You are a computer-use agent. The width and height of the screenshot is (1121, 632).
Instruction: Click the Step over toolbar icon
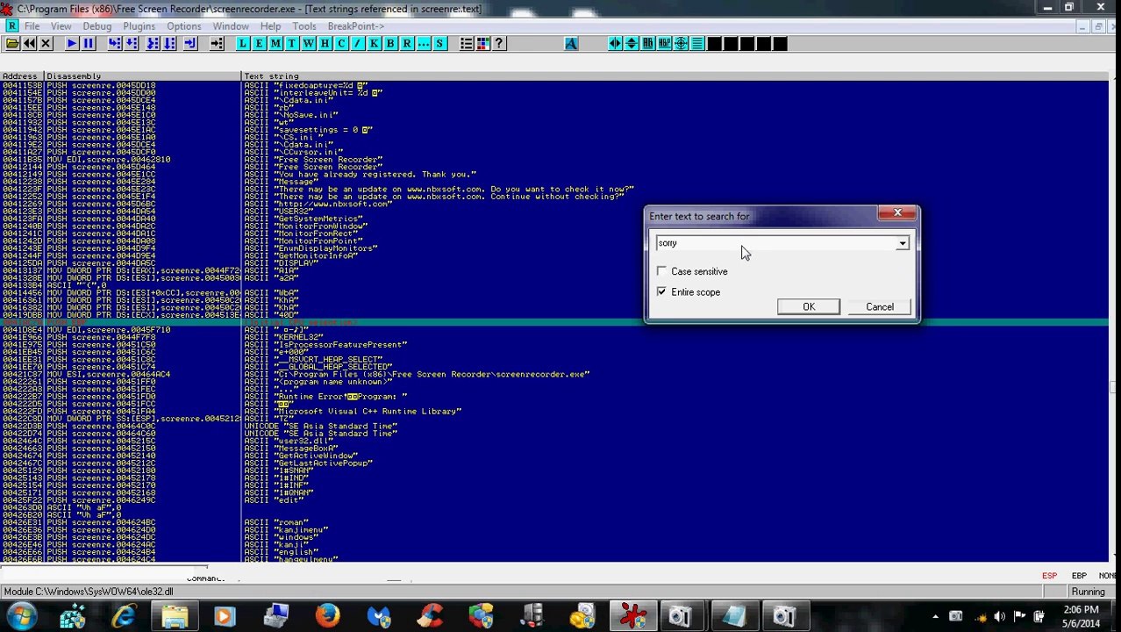[x=131, y=44]
